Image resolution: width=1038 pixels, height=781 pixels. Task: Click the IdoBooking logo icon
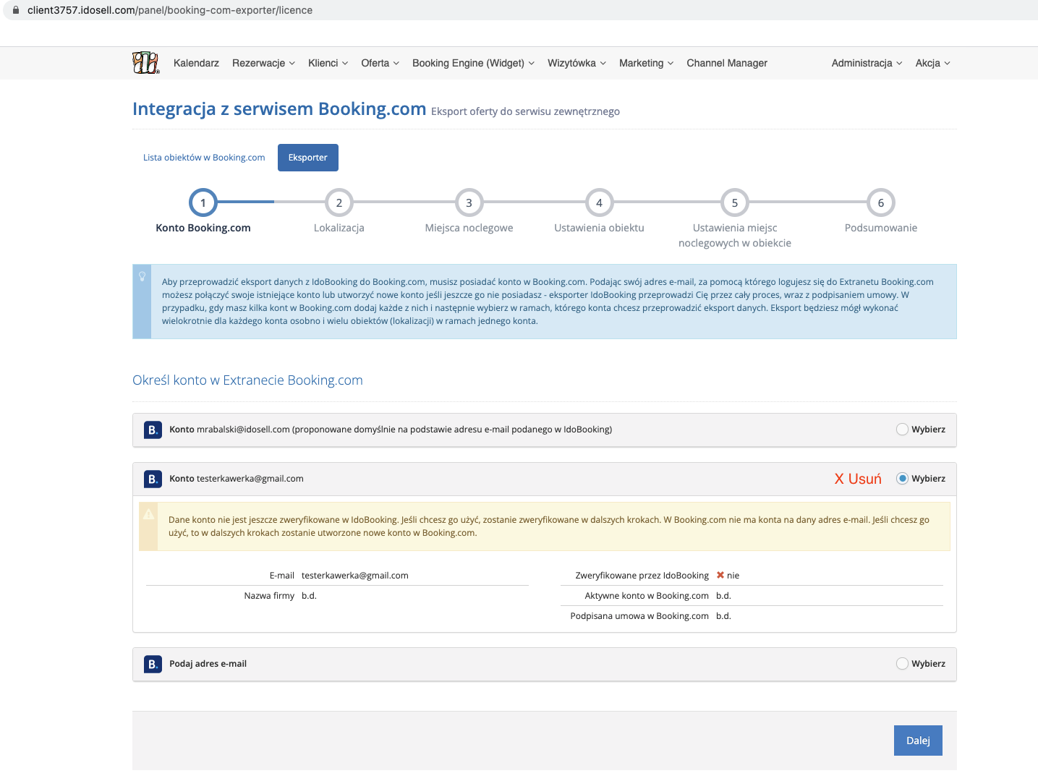point(145,63)
